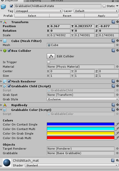Collapse the Transform component
Image resolution: width=119 pixels, height=171 pixels.
click(1, 22)
